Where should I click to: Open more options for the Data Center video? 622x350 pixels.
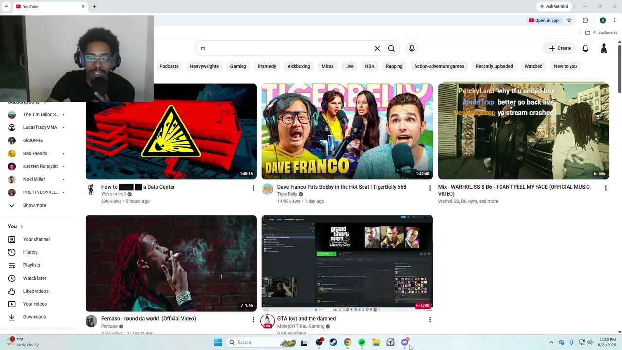253,188
